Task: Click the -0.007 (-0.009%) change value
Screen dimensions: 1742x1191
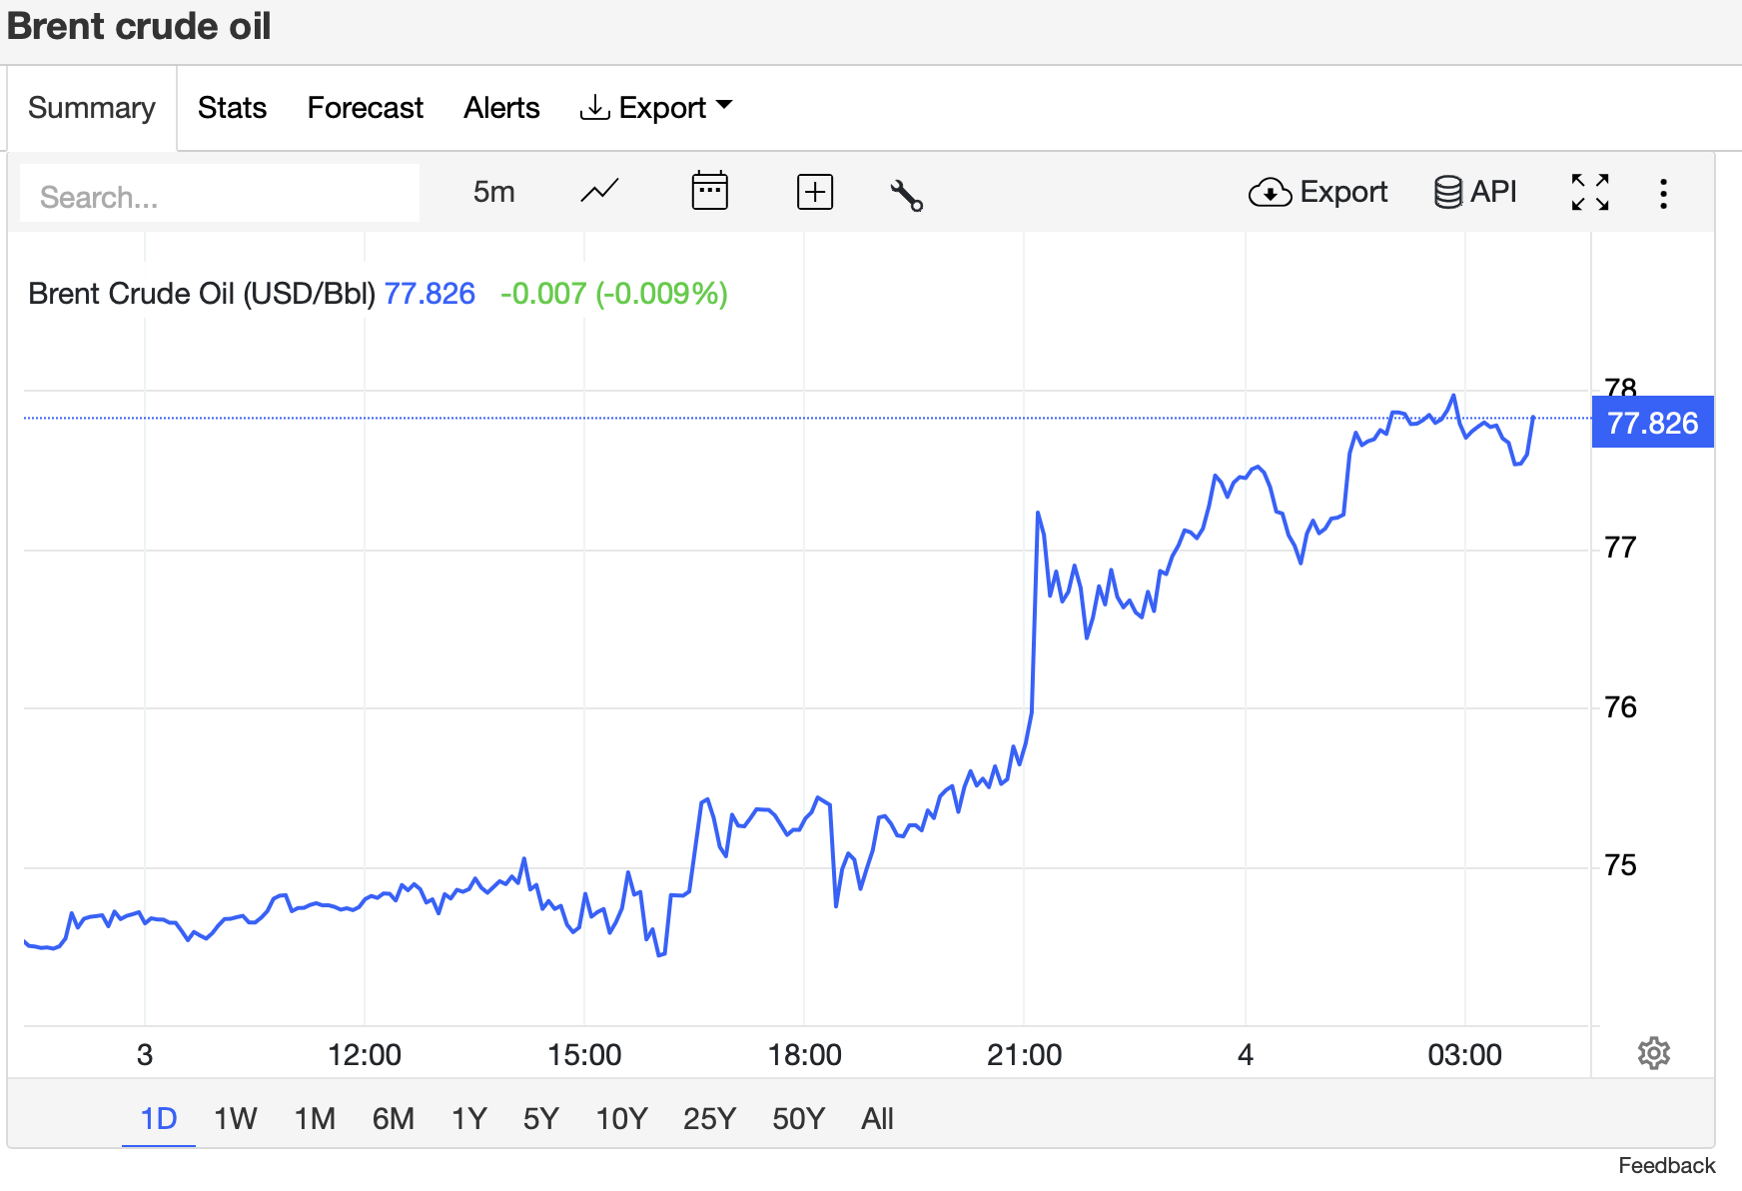Action: pyautogui.click(x=614, y=294)
